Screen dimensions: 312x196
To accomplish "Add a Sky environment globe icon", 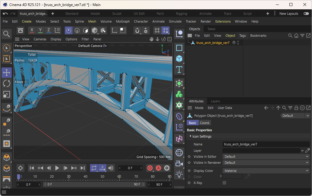I will (179, 153).
